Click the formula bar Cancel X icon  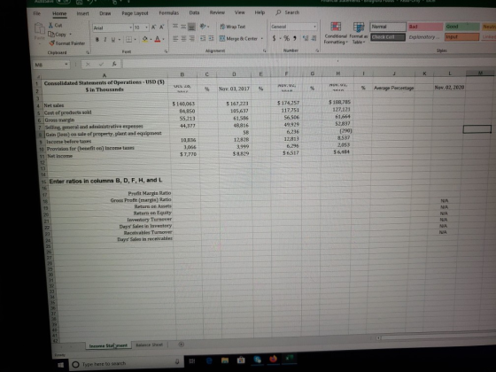88,64
